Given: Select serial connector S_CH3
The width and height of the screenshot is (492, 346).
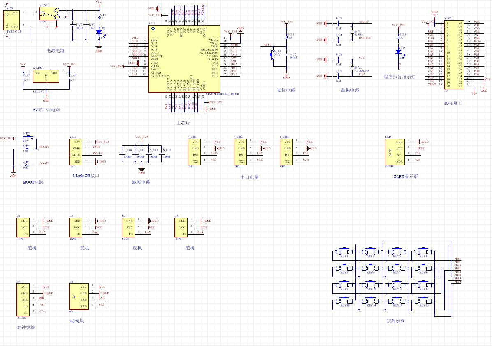Looking at the screenshot, I should (x=286, y=152).
